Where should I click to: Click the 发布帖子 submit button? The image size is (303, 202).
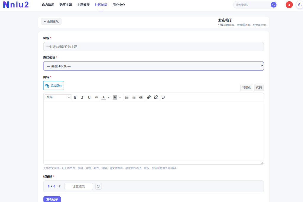point(52,199)
